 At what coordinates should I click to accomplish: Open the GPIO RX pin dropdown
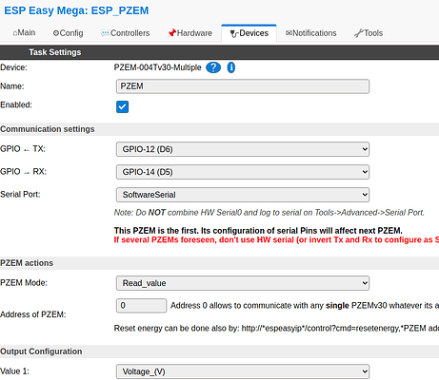click(x=243, y=172)
